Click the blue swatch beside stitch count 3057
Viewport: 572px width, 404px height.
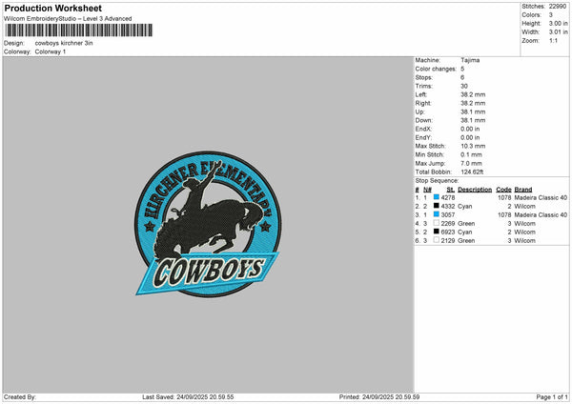pos(437,214)
